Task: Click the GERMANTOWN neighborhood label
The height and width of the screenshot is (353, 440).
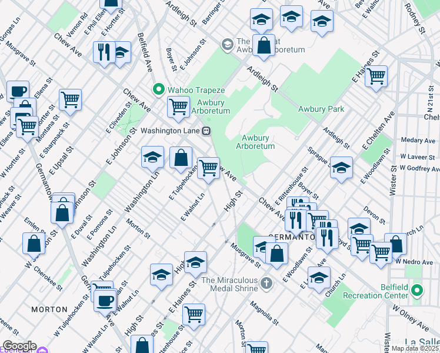Action: click(x=292, y=237)
